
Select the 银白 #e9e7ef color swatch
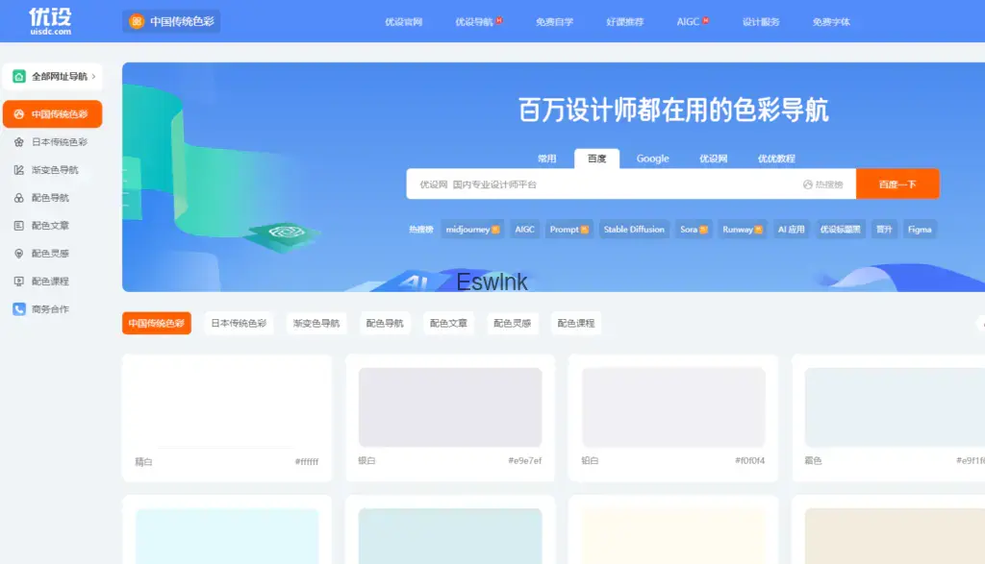tap(450, 407)
